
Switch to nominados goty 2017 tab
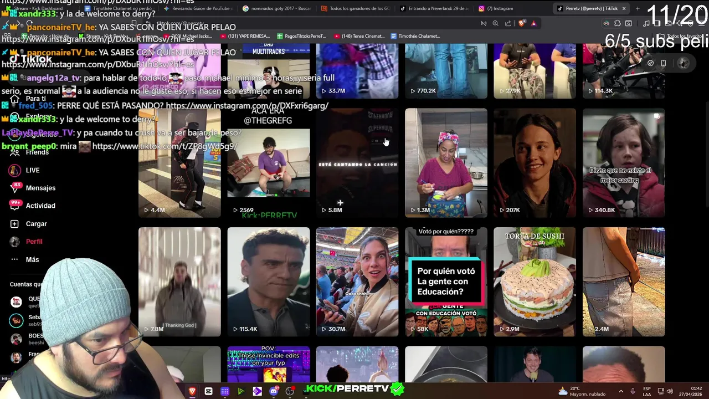point(277,8)
